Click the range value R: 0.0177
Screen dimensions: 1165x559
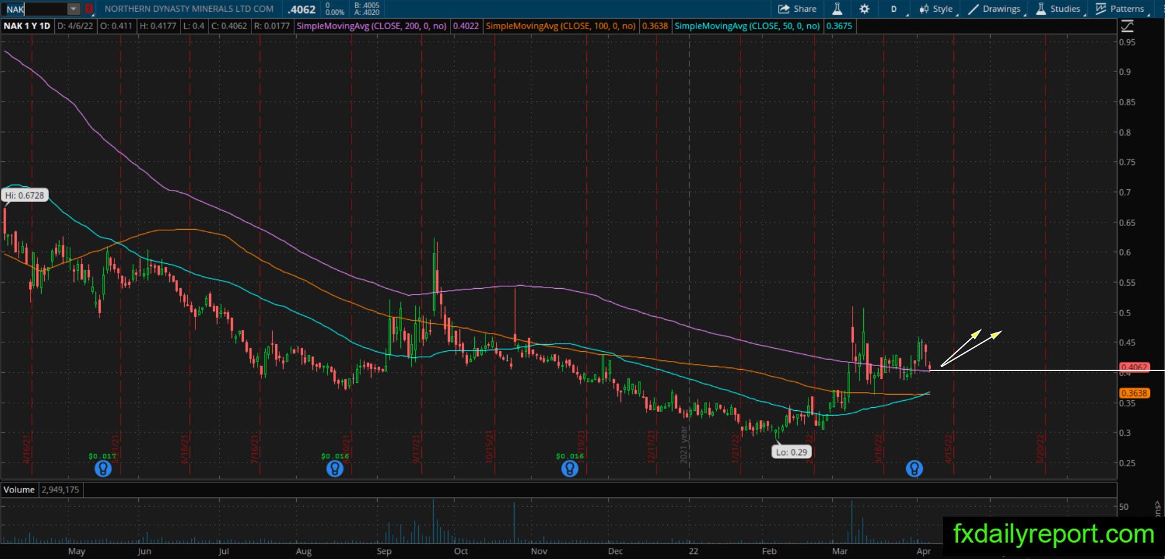[272, 26]
